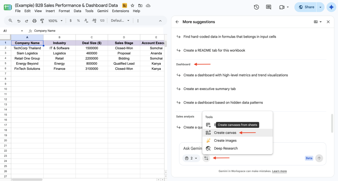Click the formula bar containing Company Name
Screen dimensions: 338x181
98,31
